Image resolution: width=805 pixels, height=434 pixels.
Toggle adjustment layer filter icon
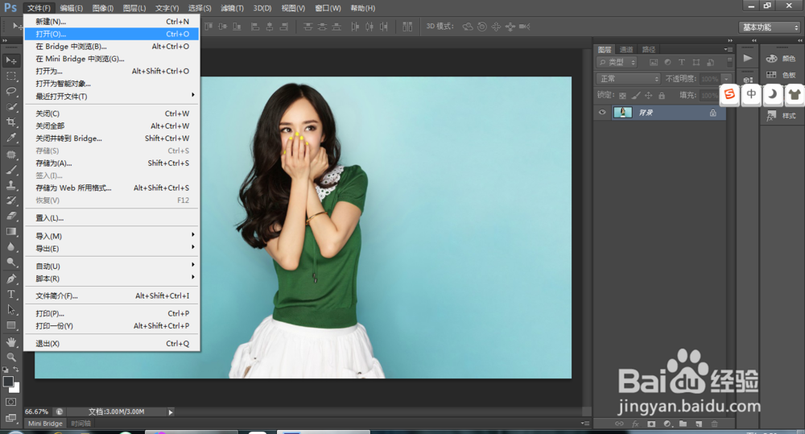click(x=667, y=62)
